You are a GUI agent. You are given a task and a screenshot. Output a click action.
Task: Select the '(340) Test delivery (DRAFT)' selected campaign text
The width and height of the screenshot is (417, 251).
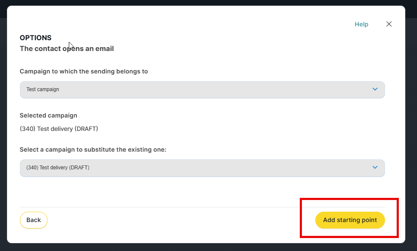[59, 129]
